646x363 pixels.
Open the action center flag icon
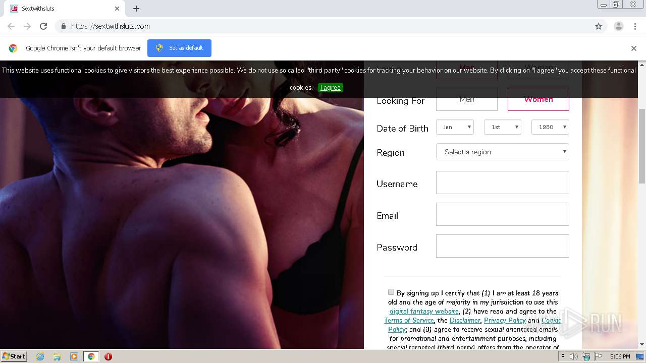pos(598,356)
